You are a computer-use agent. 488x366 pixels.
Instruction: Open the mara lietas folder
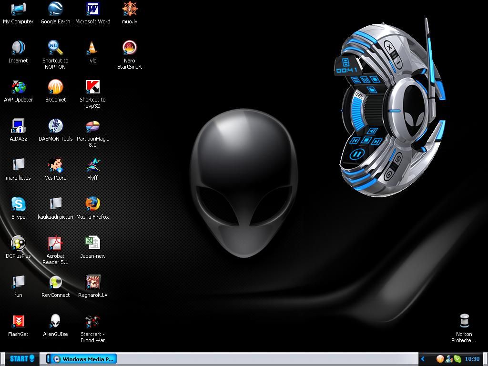click(19, 170)
